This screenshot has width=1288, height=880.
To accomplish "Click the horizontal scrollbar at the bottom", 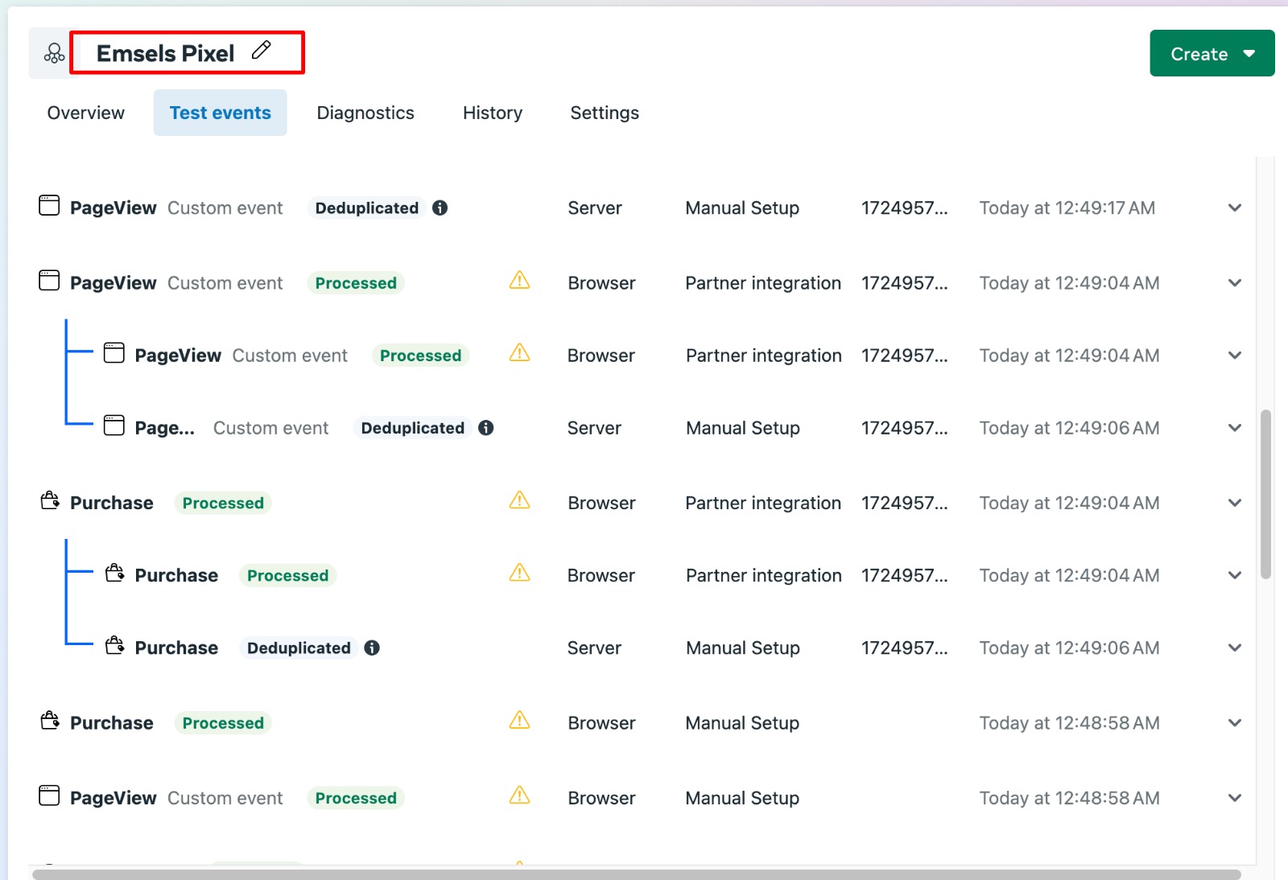I will coord(636,874).
